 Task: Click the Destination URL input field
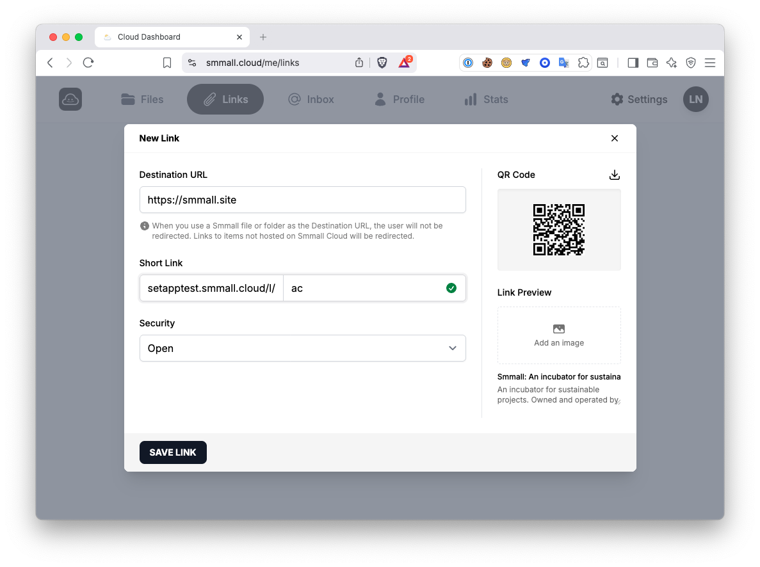click(x=302, y=200)
